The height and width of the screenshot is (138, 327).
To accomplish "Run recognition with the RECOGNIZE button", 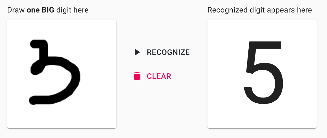I will (x=162, y=52).
